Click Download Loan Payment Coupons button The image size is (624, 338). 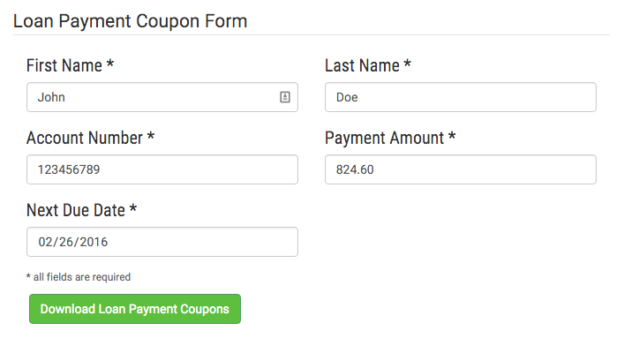[135, 309]
